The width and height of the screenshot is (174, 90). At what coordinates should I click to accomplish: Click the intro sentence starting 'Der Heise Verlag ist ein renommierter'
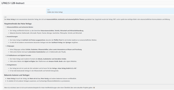[x=87, y=19]
